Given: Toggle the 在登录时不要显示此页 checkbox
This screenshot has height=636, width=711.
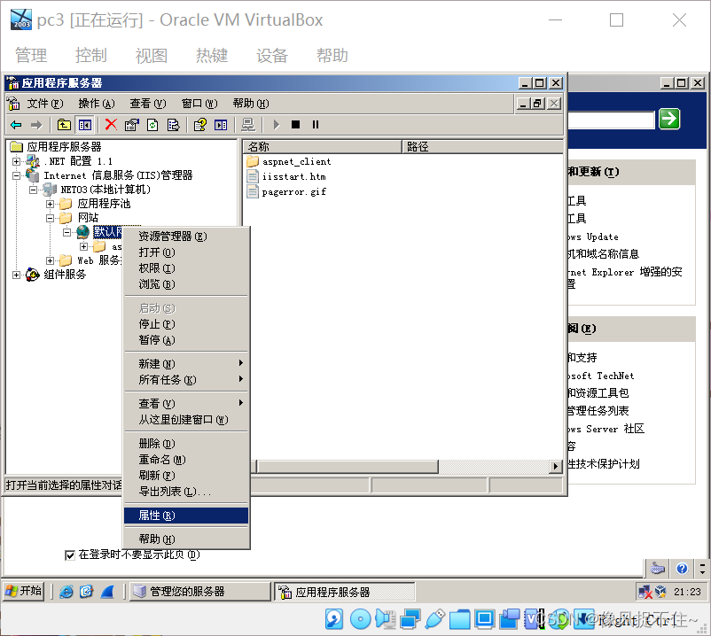Looking at the screenshot, I should (x=70, y=555).
